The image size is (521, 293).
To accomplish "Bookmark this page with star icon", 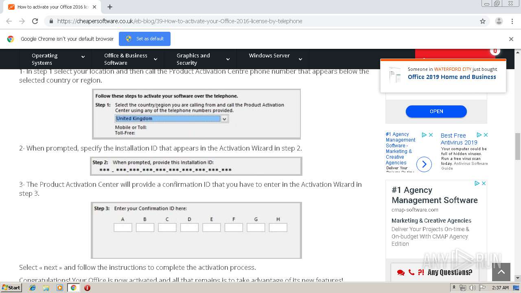I will (x=483, y=21).
